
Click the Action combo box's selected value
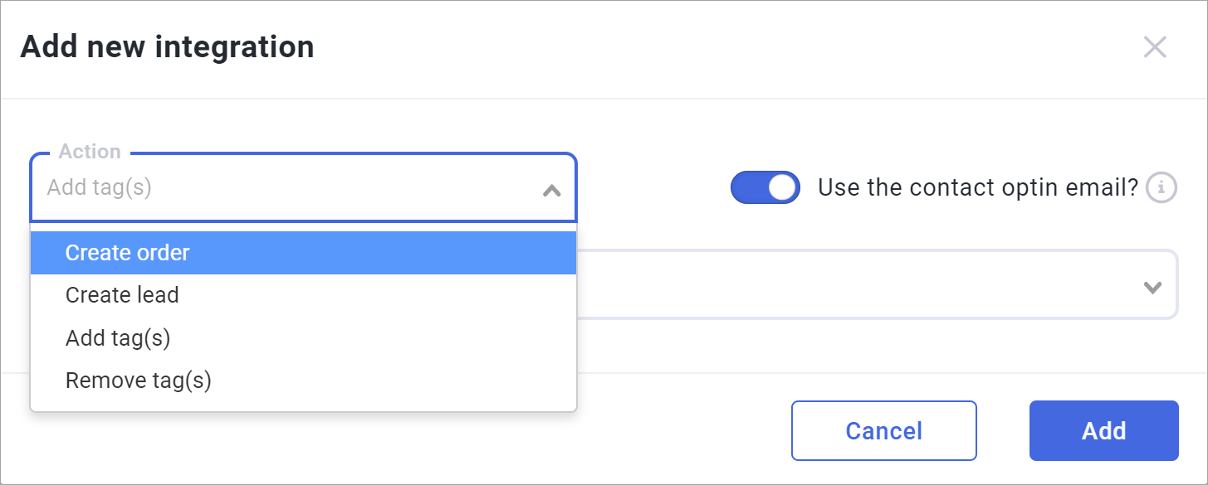coord(100,188)
